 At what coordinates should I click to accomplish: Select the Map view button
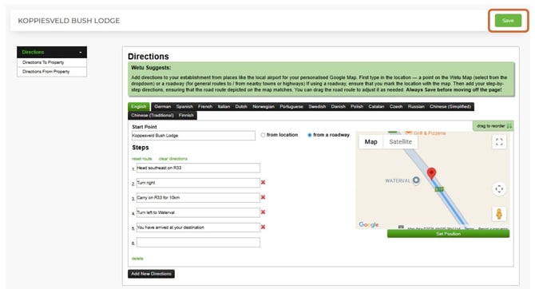point(371,142)
